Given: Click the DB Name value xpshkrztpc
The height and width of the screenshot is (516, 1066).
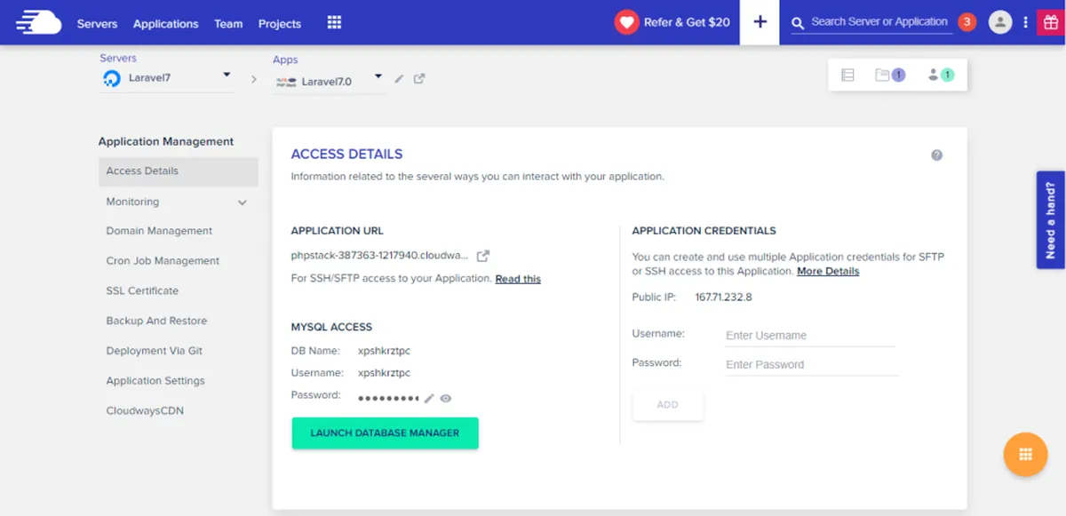Looking at the screenshot, I should point(385,352).
